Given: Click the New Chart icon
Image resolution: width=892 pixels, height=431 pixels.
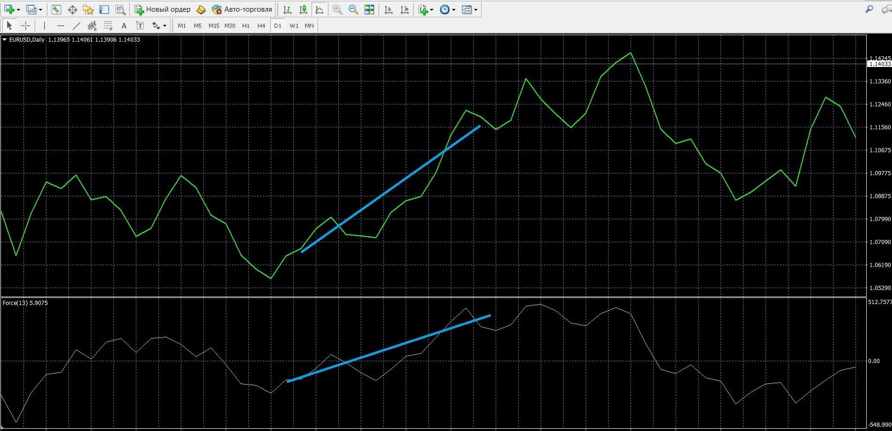Looking at the screenshot, I should tap(9, 9).
